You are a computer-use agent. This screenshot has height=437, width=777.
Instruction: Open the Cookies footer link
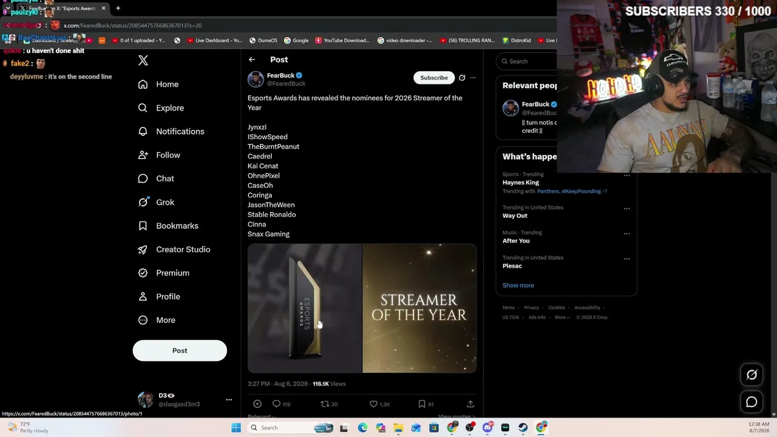(x=556, y=308)
